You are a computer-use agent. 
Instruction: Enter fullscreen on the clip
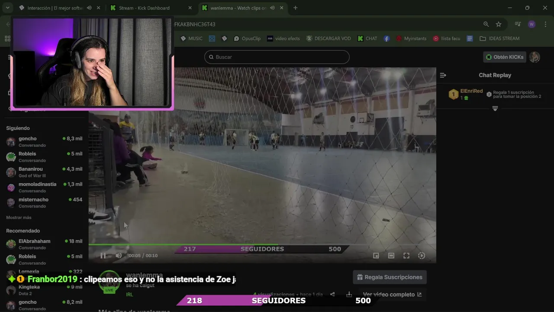click(x=406, y=256)
